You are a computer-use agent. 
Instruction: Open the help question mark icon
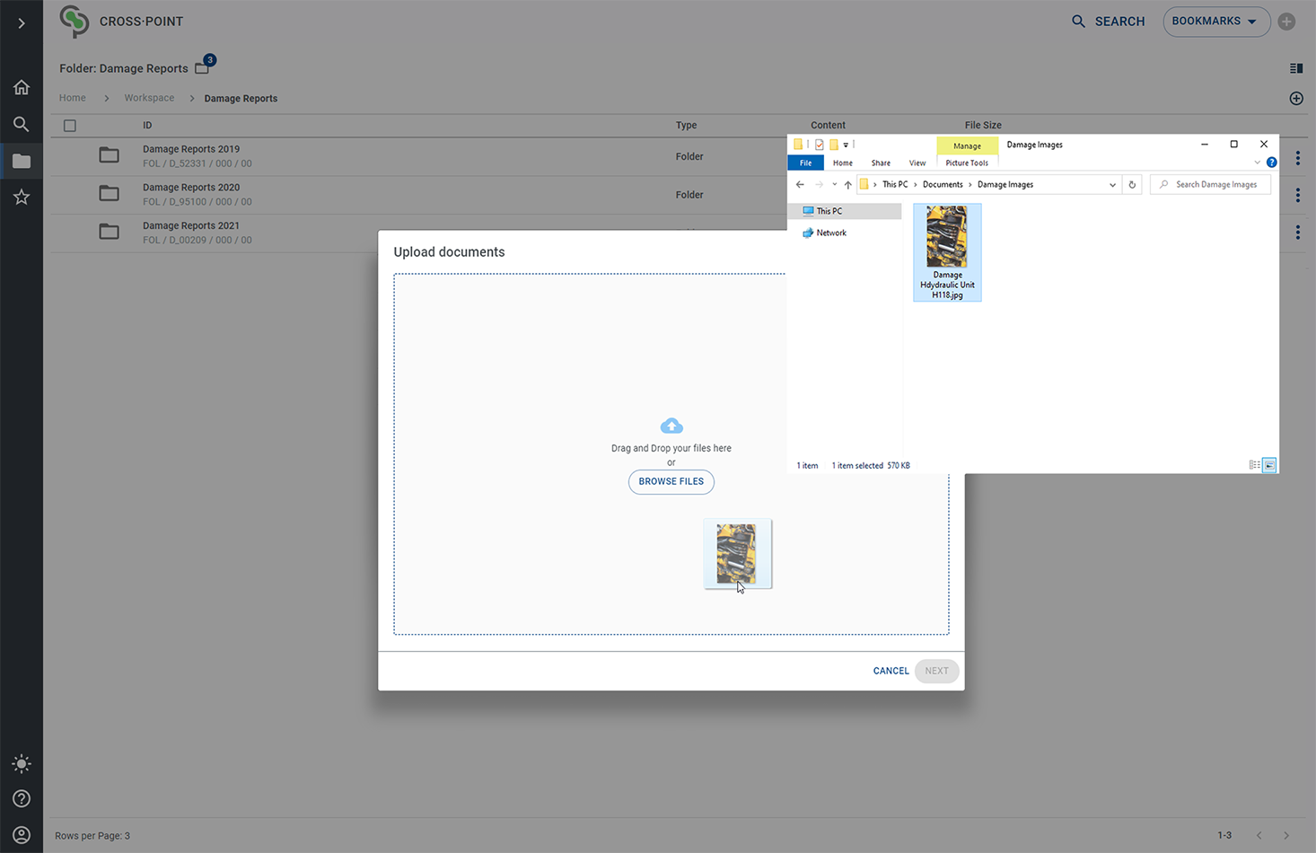(22, 799)
